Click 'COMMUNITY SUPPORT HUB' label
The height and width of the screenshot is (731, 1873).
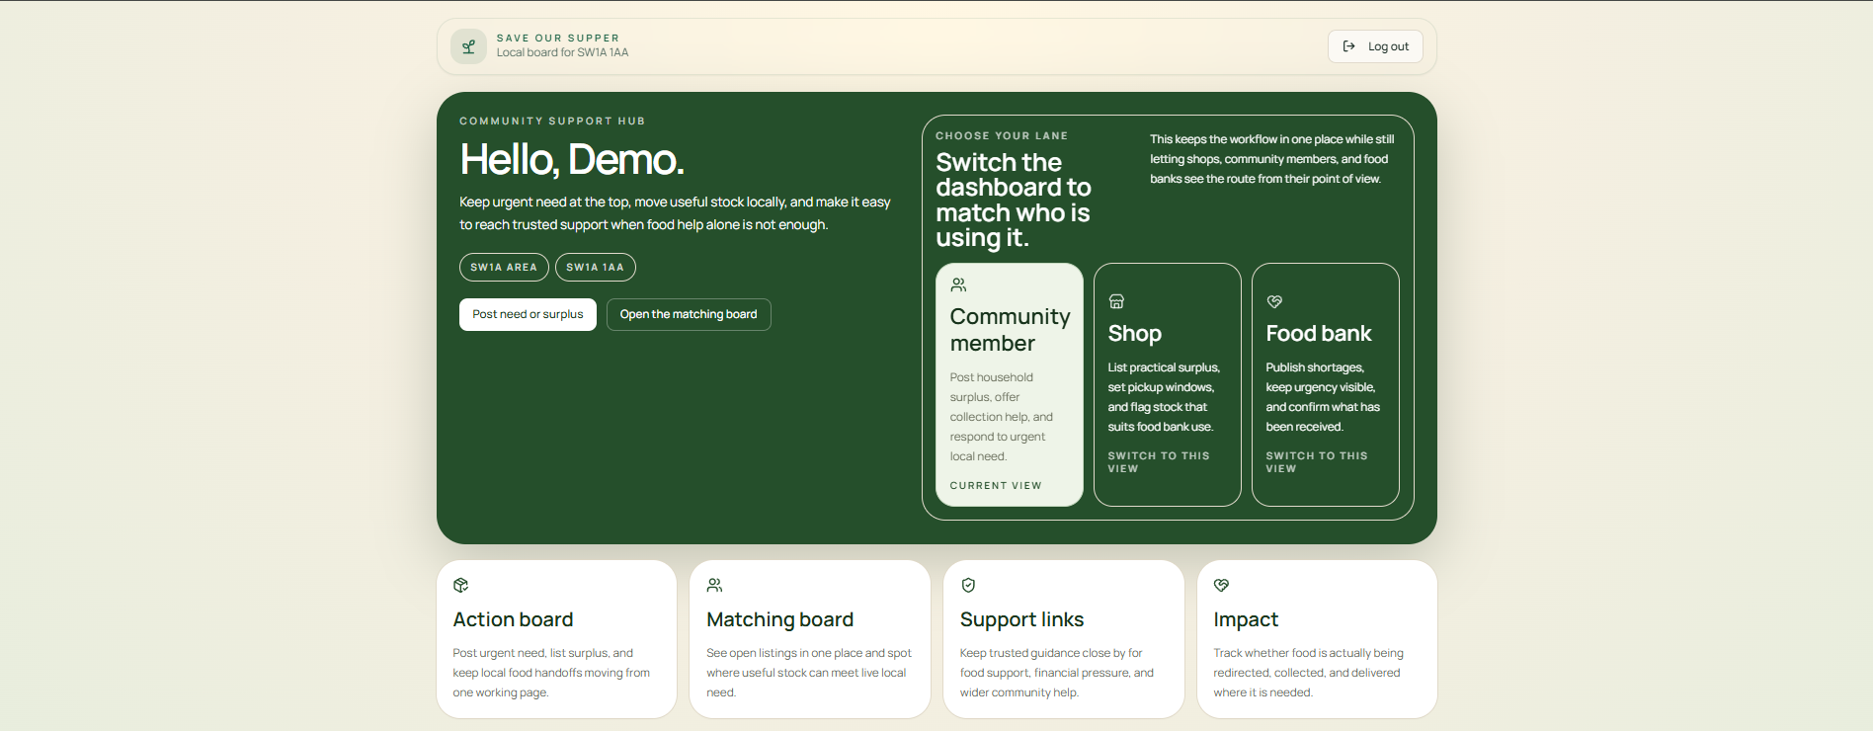coord(552,121)
